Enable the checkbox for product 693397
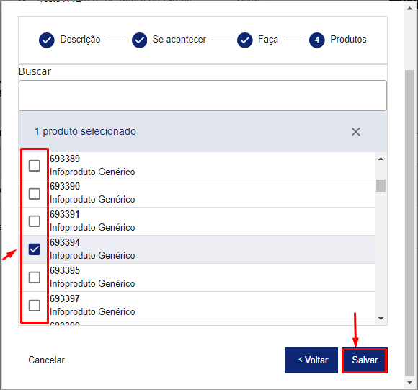Image resolution: width=418 pixels, height=390 pixels. (35, 306)
